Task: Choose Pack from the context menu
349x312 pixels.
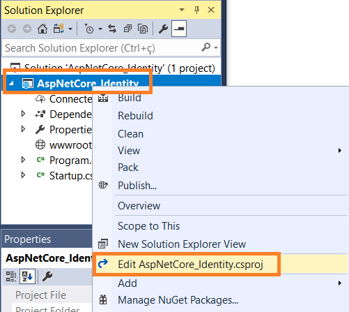Action: tap(128, 168)
